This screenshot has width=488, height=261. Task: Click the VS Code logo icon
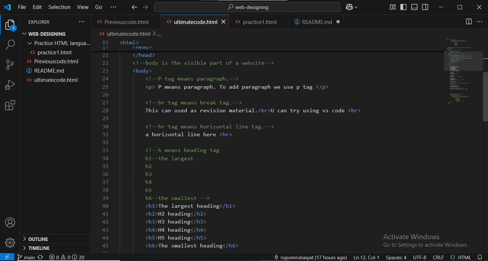point(8,7)
